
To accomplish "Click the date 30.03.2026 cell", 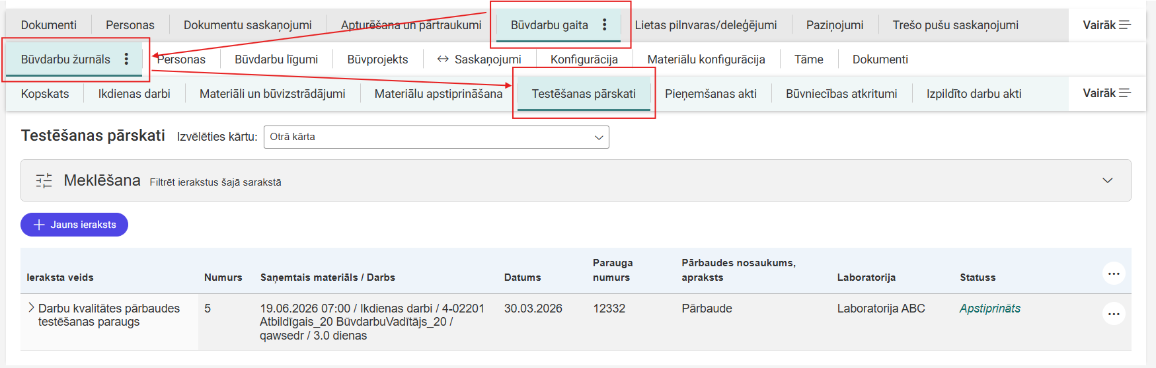I will 533,309.
